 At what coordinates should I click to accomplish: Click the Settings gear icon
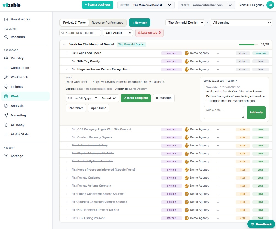(6, 156)
